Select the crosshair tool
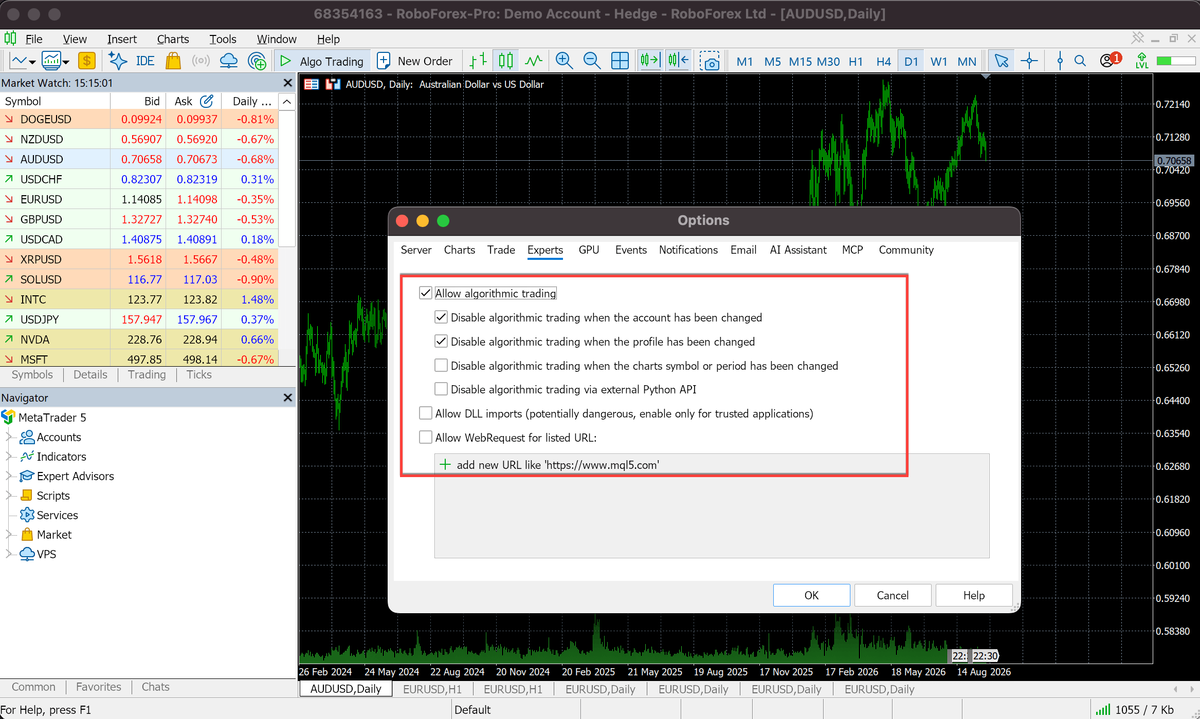 click(x=1029, y=61)
